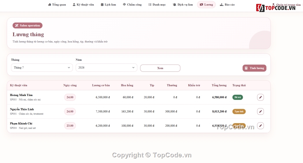303x163 pixels.
Task: Click the Xem button
Action: click(160, 68)
